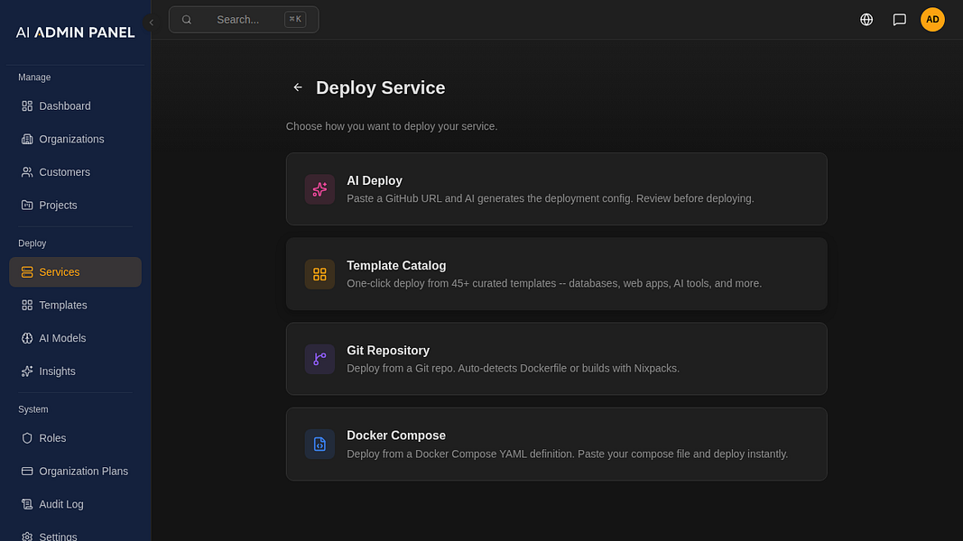Click the globe language icon in header
Viewport: 963px width, 541px height.
point(866,20)
